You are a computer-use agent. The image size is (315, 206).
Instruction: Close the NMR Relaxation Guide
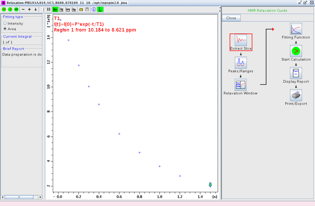[231, 18]
